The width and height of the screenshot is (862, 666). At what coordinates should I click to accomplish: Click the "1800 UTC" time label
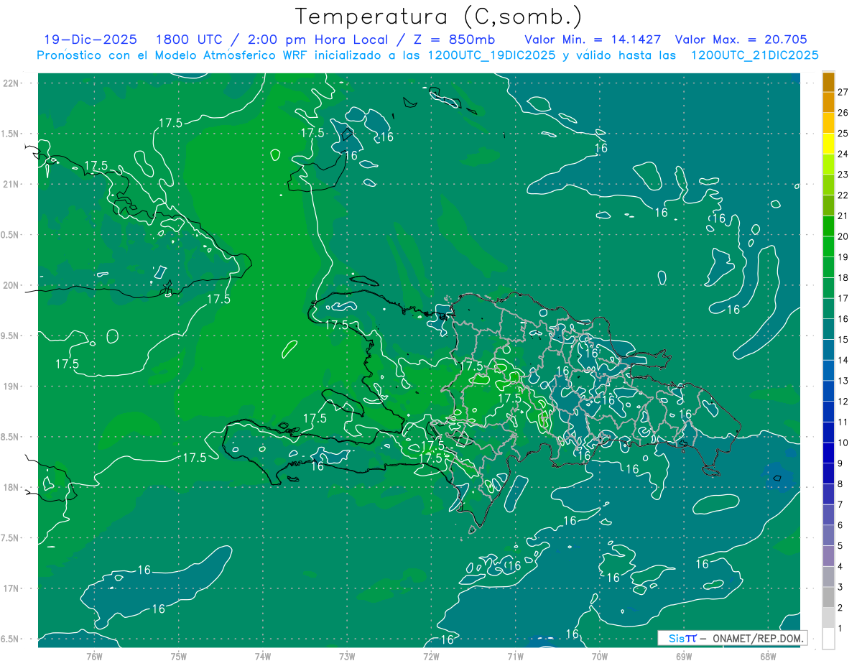tap(188, 40)
